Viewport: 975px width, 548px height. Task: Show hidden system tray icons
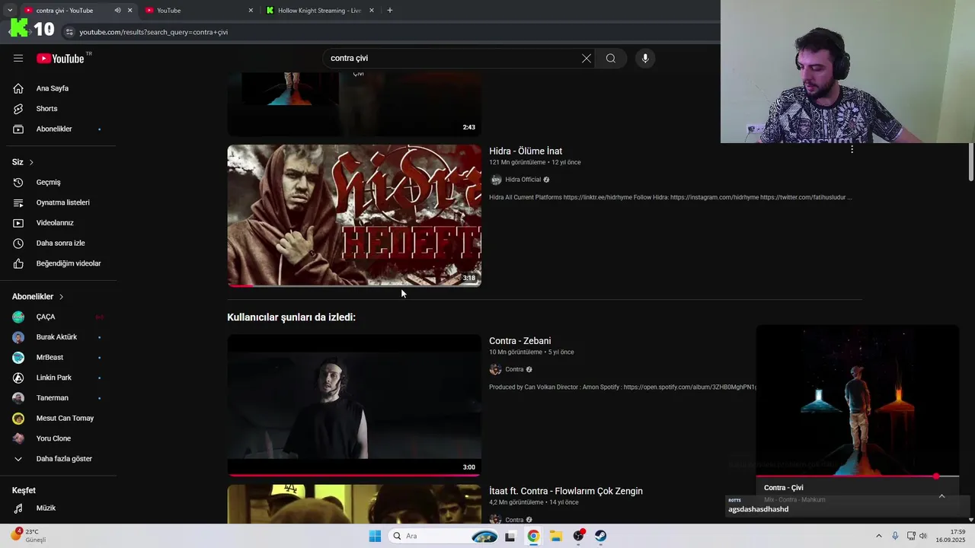pyautogui.click(x=878, y=536)
